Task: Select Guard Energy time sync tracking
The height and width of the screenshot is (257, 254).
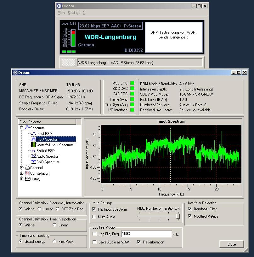Action: 20,241
